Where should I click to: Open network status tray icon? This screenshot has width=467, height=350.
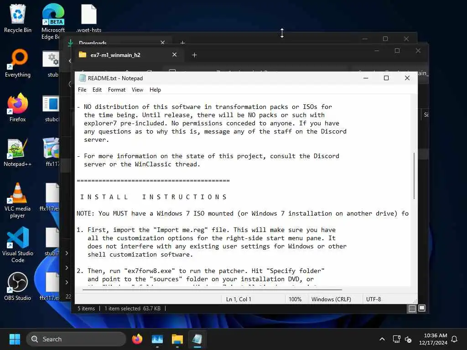pyautogui.click(x=396, y=339)
